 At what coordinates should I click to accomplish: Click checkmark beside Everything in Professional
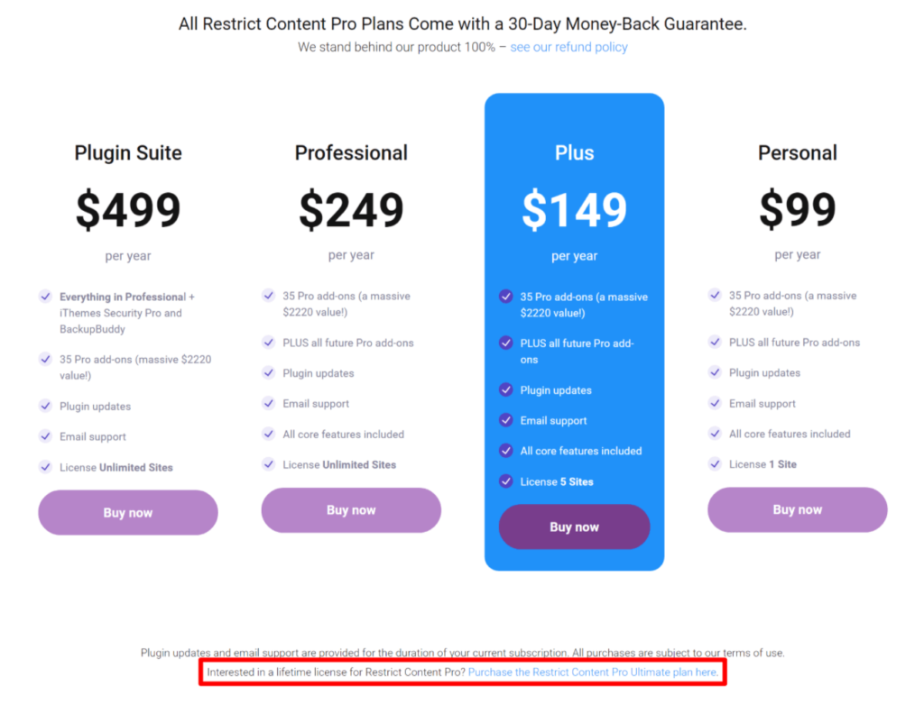pos(45,296)
